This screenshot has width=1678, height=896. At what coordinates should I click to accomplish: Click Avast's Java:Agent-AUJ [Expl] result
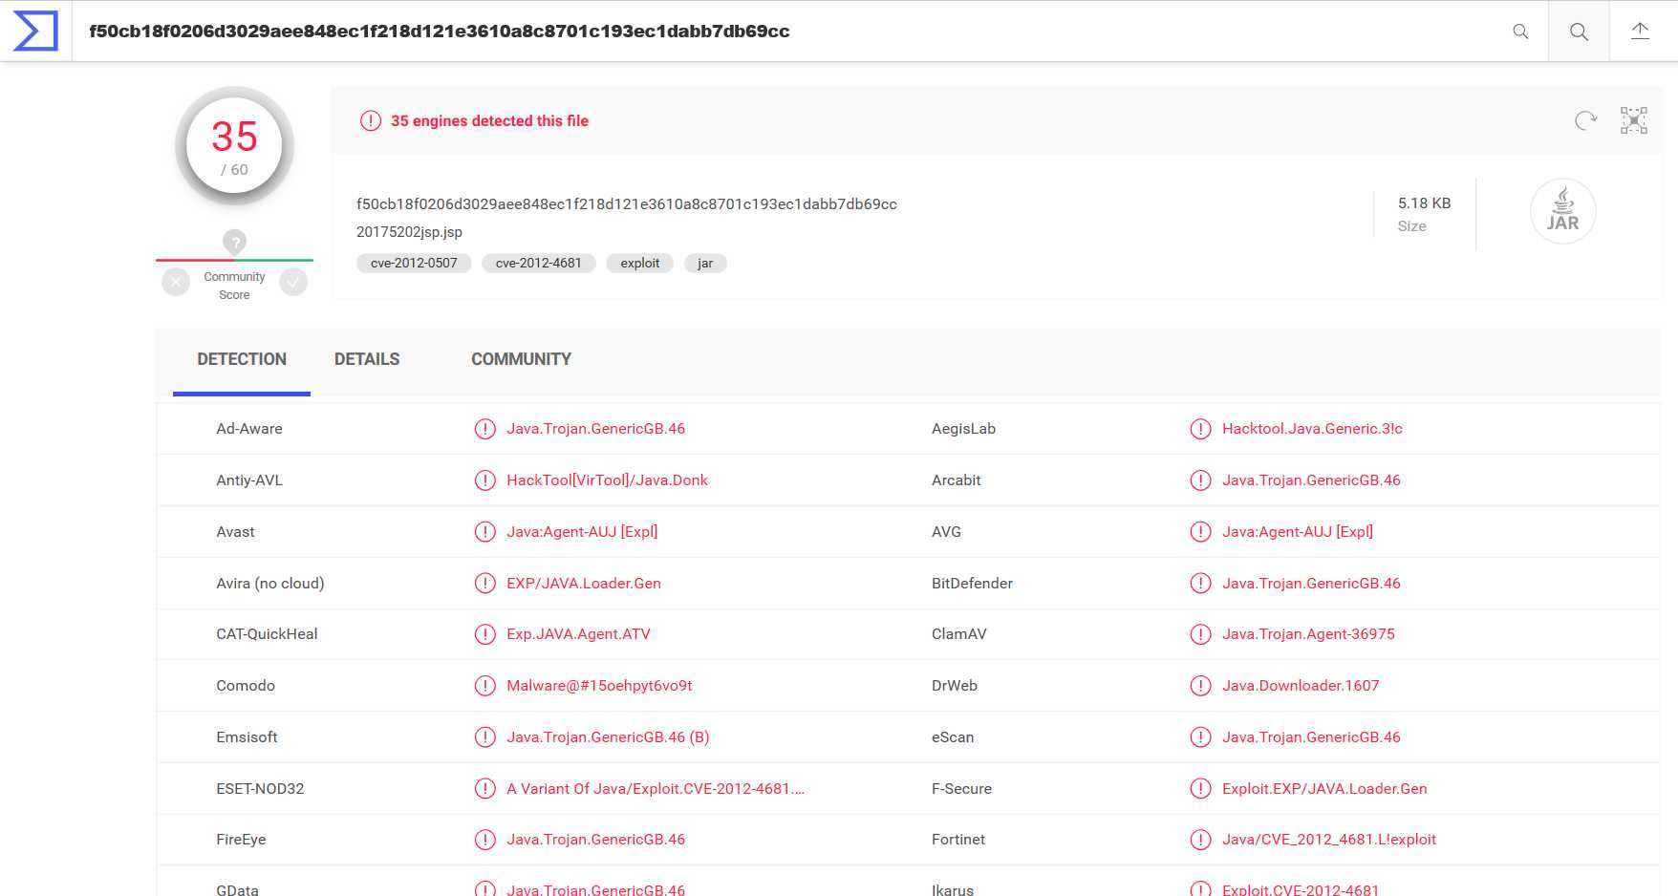coord(582,532)
